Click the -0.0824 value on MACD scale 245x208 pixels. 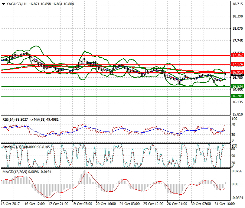(237, 198)
